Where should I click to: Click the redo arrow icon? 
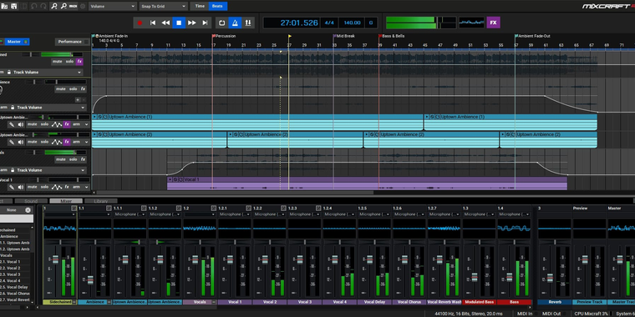point(43,6)
